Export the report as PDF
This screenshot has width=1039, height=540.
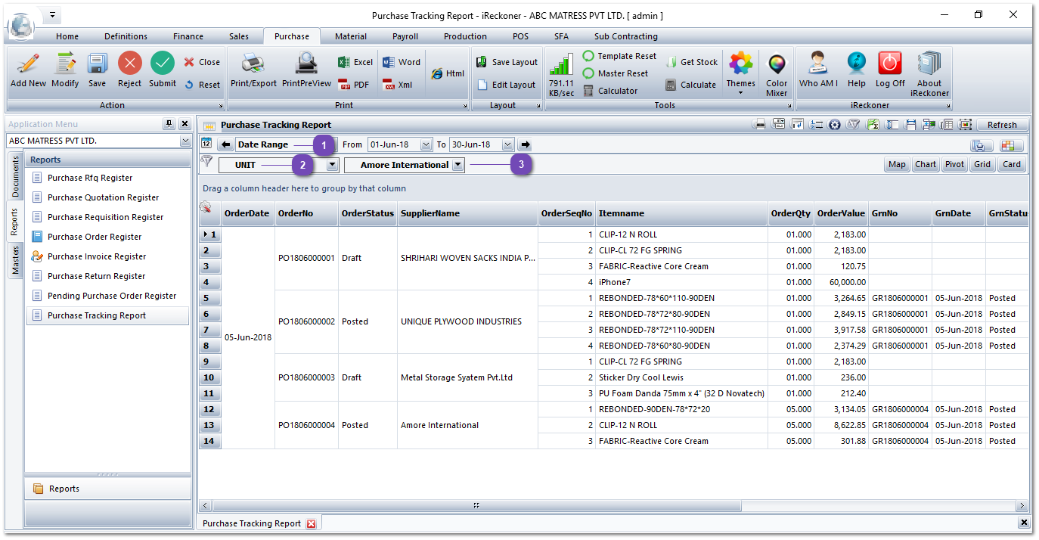tap(354, 84)
